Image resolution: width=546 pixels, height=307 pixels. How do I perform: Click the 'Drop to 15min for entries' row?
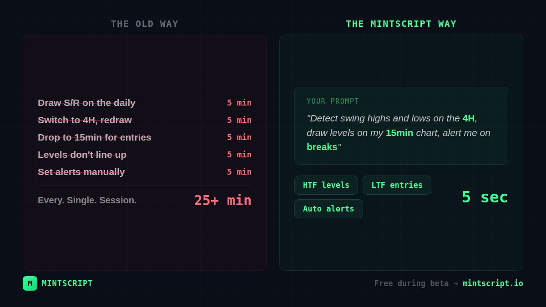tap(145, 137)
